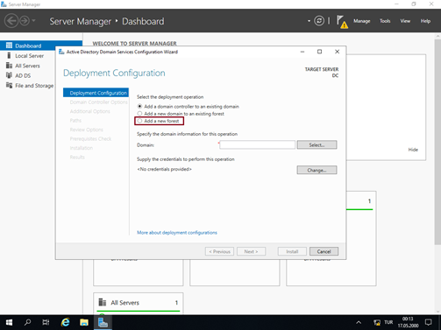This screenshot has width=441, height=330.
Task: Open the Manage menu
Action: [362, 21]
